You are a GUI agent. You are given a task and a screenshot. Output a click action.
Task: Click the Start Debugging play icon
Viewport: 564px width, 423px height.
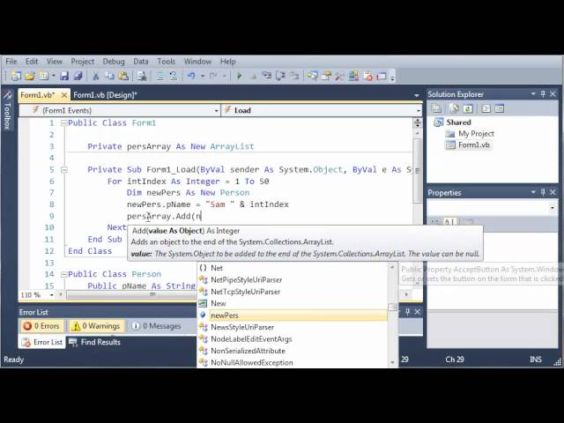pos(240,77)
